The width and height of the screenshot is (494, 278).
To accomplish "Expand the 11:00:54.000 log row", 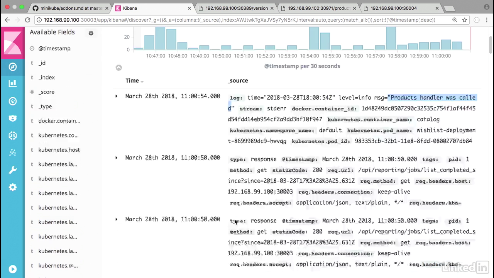I will tap(117, 96).
